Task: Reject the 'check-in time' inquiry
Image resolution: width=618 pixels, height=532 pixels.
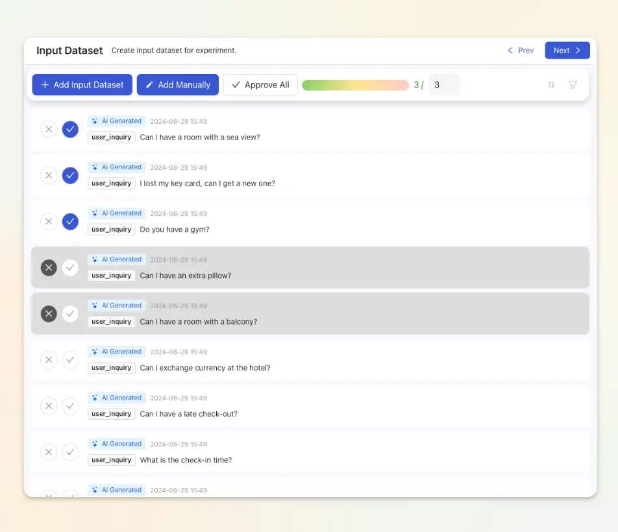Action: [x=49, y=452]
